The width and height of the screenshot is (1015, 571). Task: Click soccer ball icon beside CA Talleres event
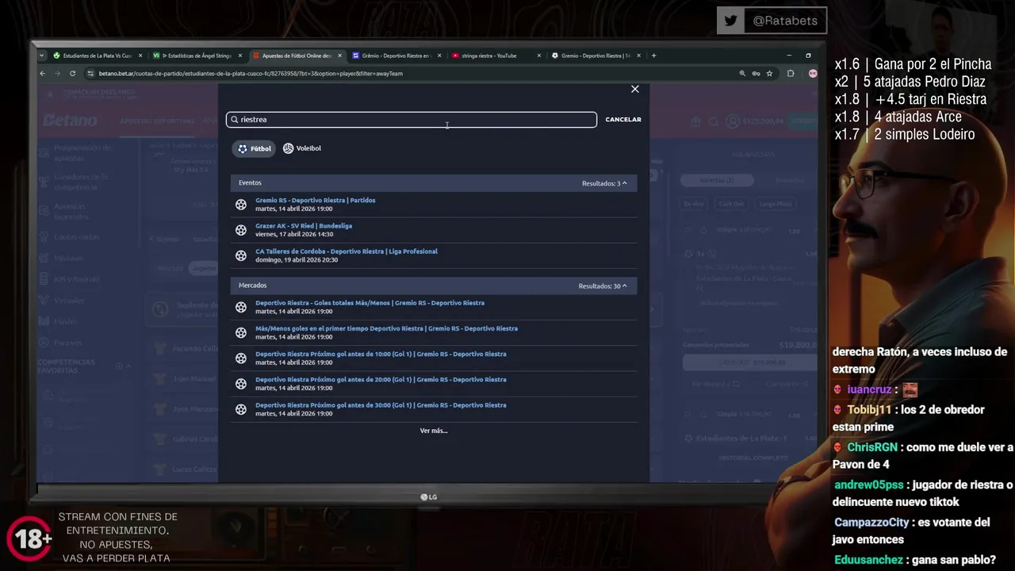[x=241, y=255]
